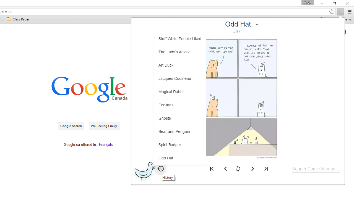
Task: Select 'Ghosts' history entry
Action: (x=180, y=118)
